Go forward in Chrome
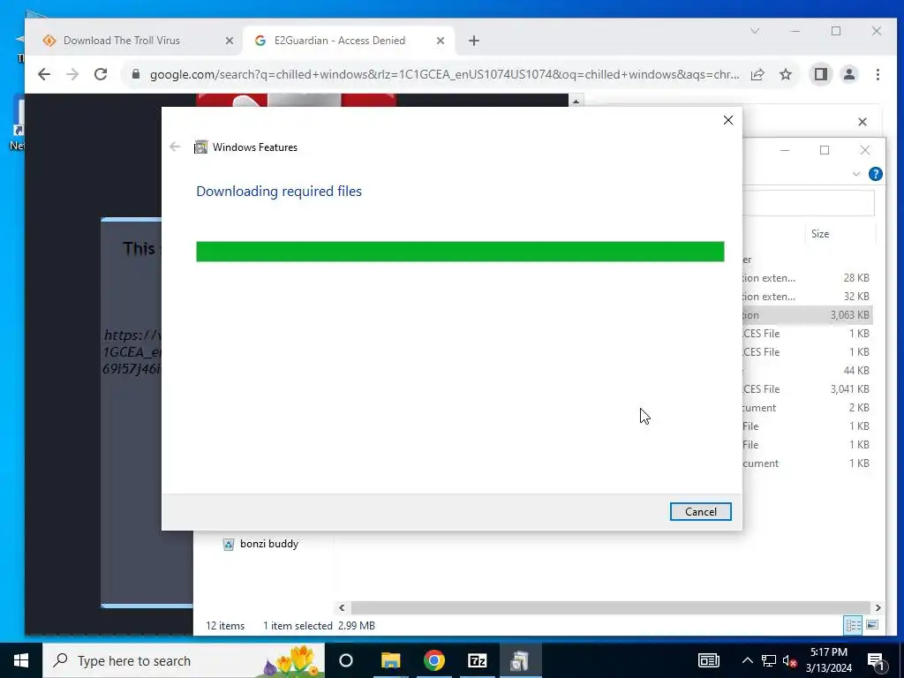904x678 pixels. [72, 74]
